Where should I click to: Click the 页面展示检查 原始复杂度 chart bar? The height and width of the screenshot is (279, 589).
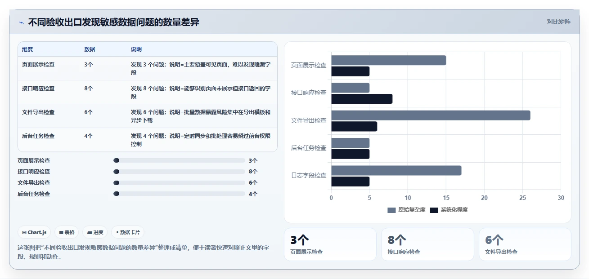click(389, 60)
